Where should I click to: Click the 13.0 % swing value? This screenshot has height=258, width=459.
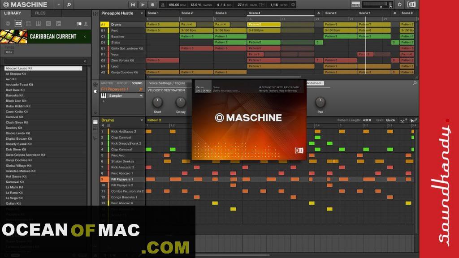click(196, 5)
